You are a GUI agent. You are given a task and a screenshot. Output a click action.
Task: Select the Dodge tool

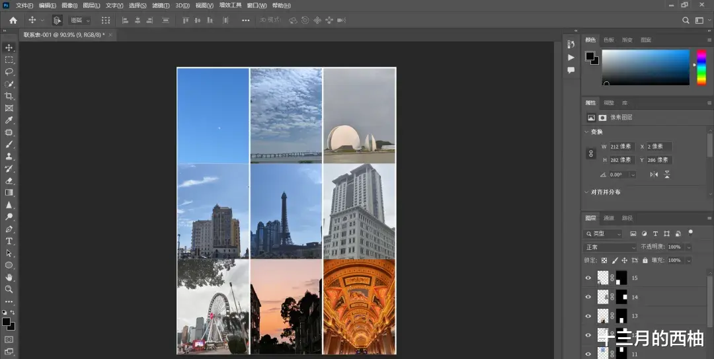(x=9, y=217)
